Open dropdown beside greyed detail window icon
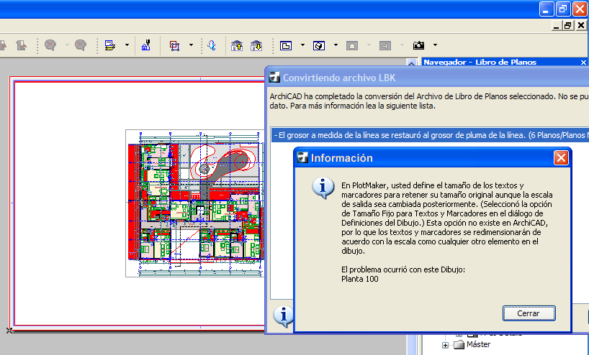Screen dimensions: 589x355 tap(402, 45)
